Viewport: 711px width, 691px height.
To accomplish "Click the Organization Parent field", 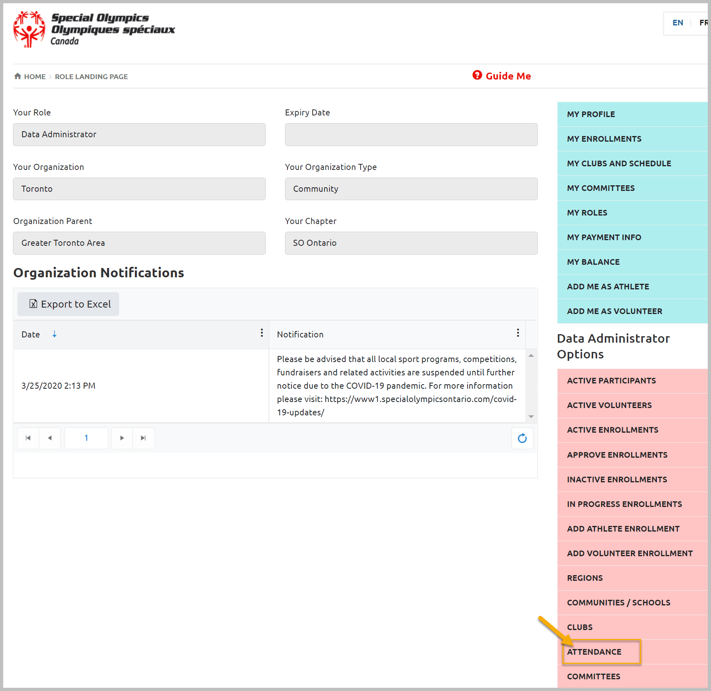I will click(x=139, y=243).
